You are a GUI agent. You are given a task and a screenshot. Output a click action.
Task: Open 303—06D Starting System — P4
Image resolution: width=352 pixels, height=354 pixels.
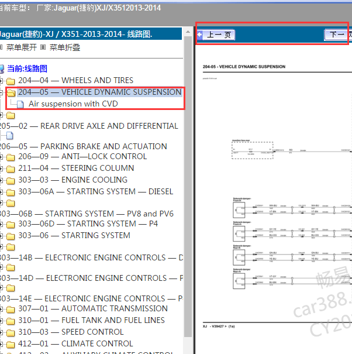point(88,224)
